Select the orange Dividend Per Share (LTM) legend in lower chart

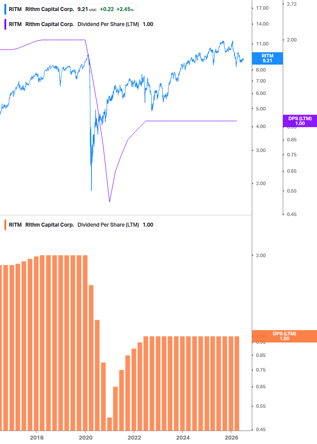(80, 225)
